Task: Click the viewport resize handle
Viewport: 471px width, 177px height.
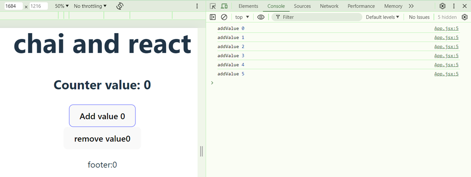Action: click(x=201, y=151)
